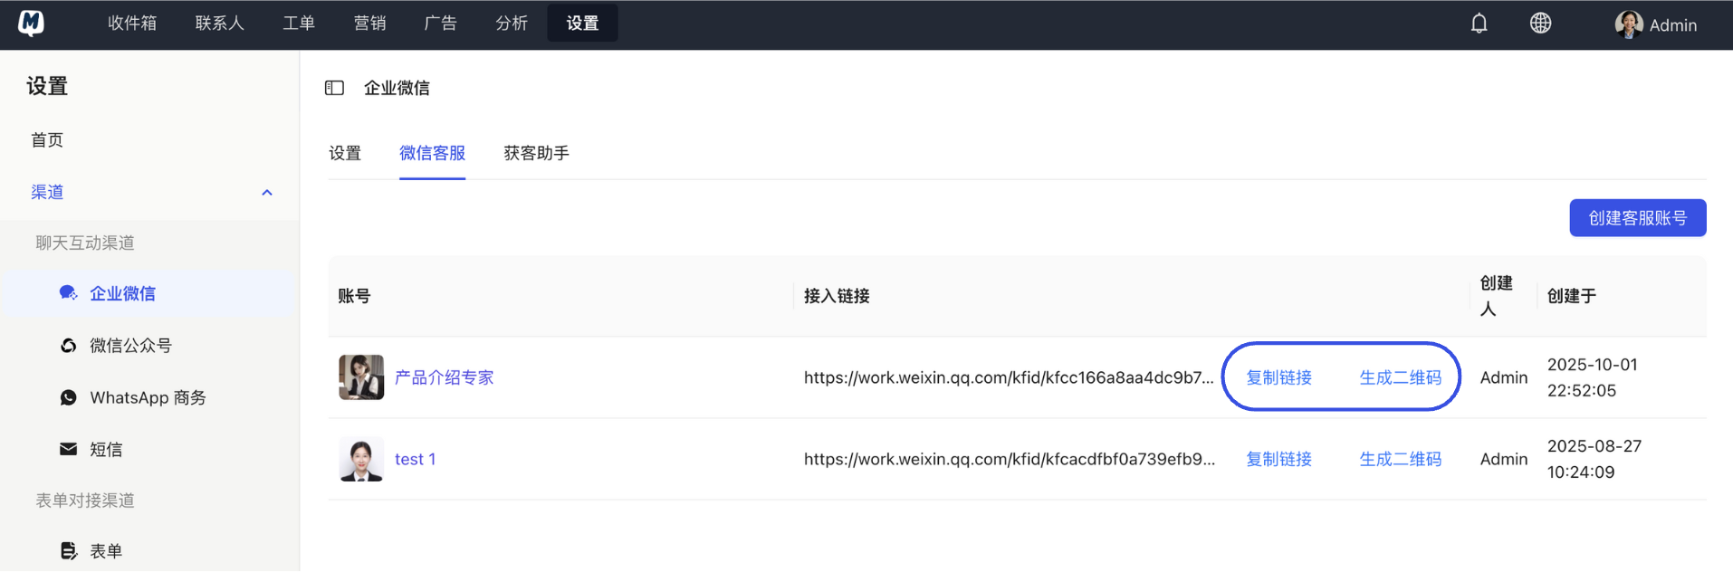Click the Admin profile avatar
Screen dimensions: 1733x572
[x=1628, y=24]
